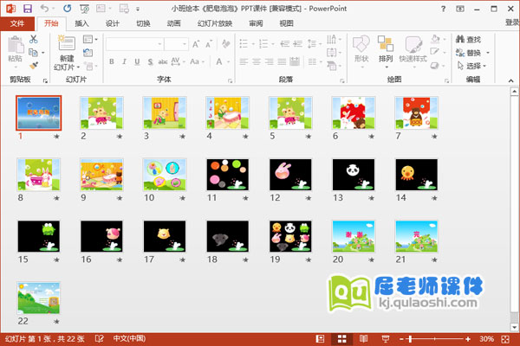
Task: Toggle Underline formatting
Action: point(137,61)
